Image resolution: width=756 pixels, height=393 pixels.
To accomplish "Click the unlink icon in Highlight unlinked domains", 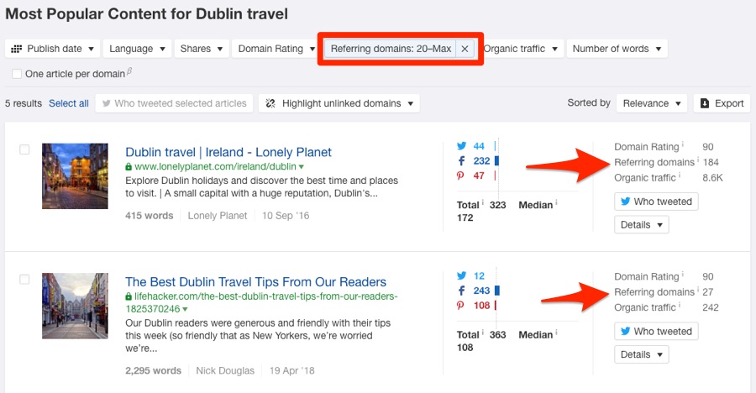I will [x=270, y=103].
